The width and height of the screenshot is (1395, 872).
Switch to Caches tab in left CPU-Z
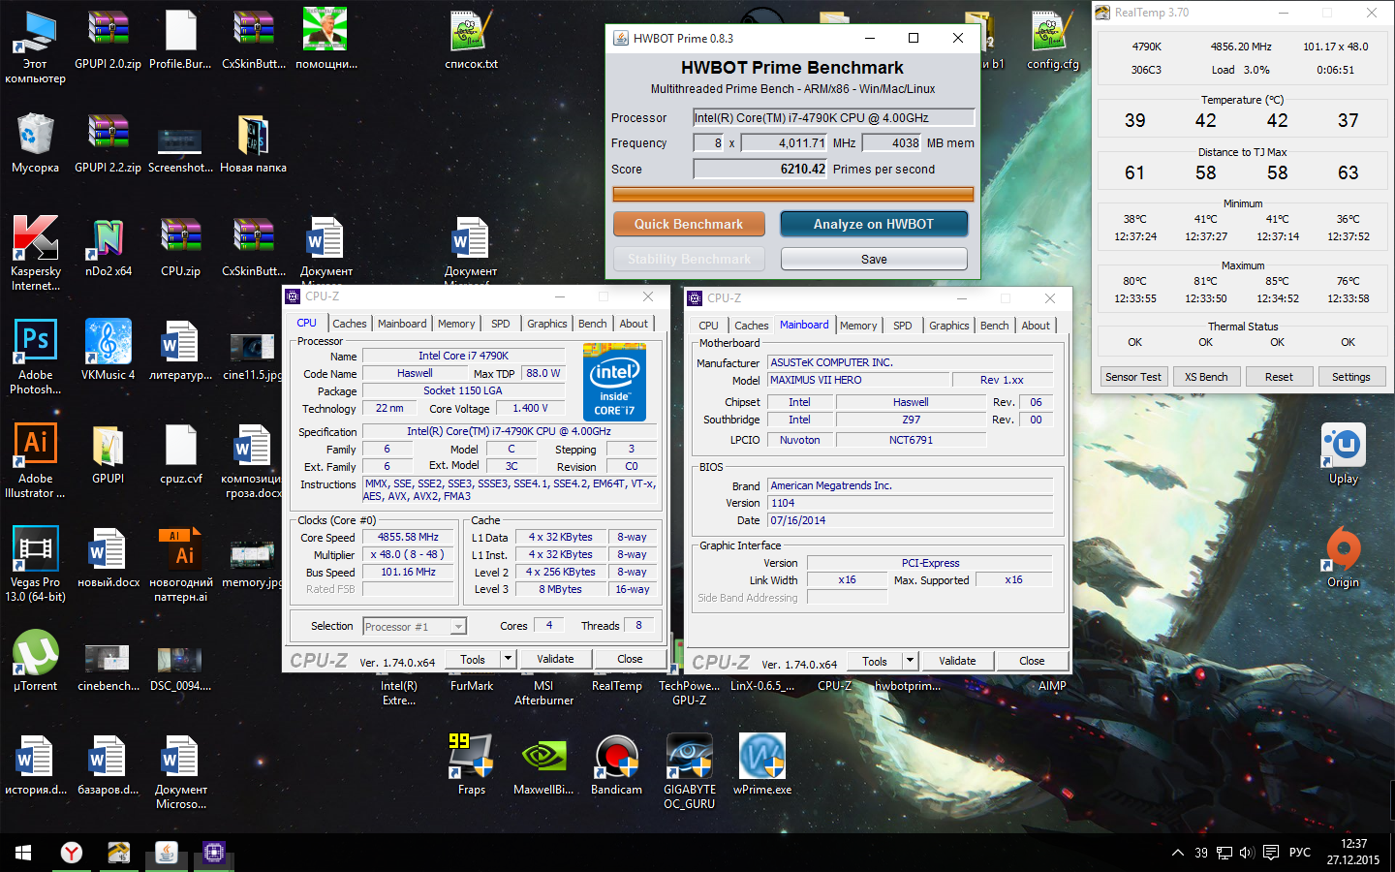tap(350, 324)
